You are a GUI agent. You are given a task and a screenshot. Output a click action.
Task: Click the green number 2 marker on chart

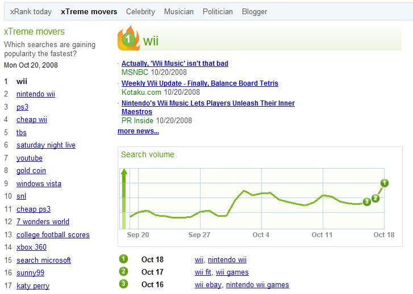pyautogui.click(x=376, y=197)
